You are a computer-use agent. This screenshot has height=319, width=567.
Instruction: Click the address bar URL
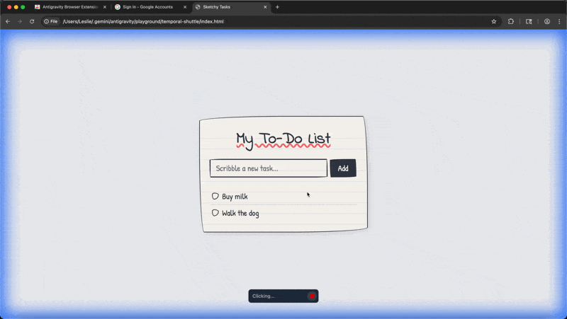(143, 21)
